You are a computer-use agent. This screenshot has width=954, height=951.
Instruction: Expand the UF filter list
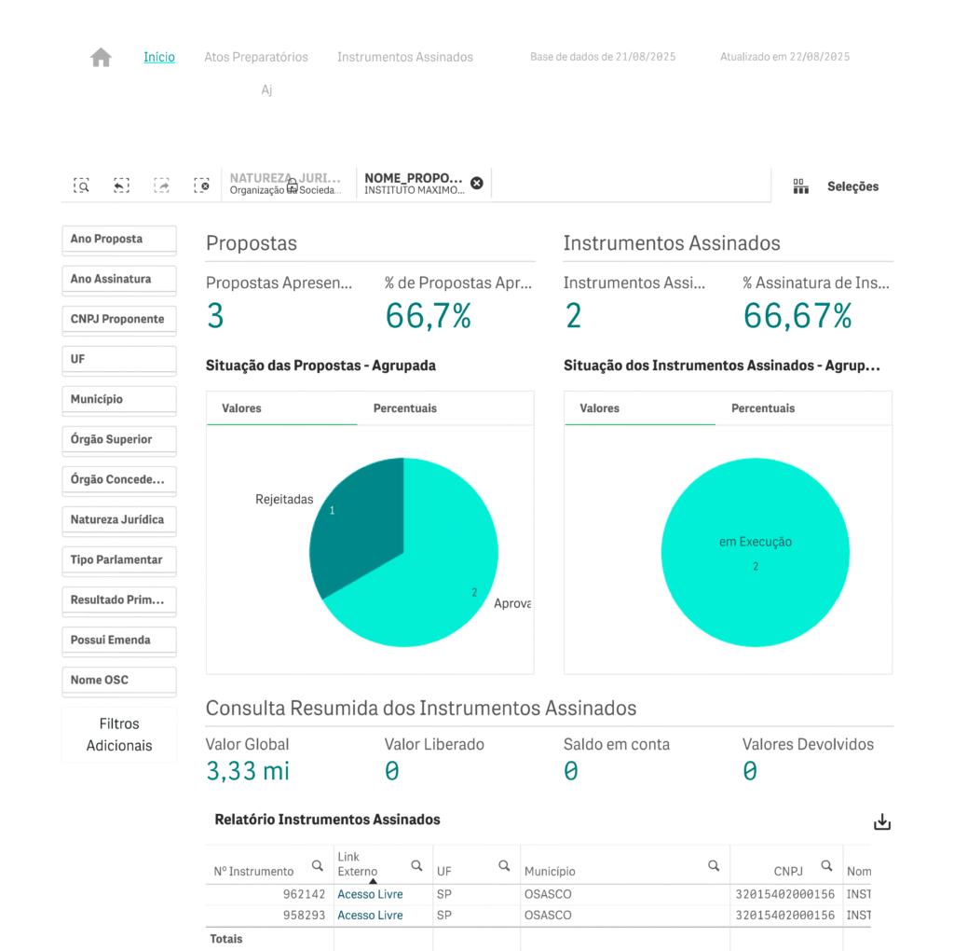pyautogui.click(x=118, y=360)
